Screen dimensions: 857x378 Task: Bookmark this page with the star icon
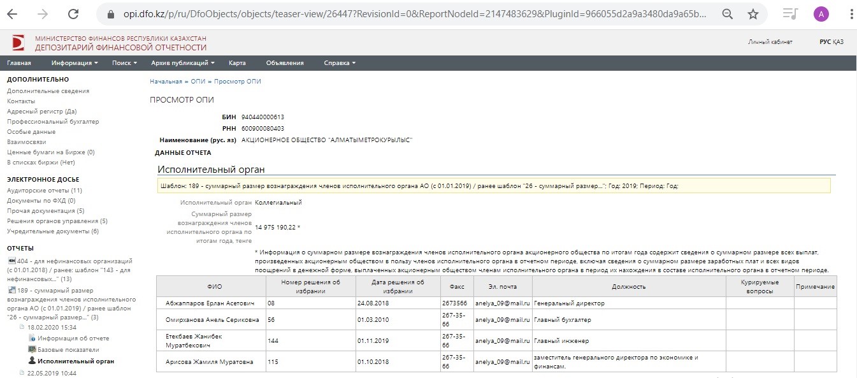[x=753, y=14]
